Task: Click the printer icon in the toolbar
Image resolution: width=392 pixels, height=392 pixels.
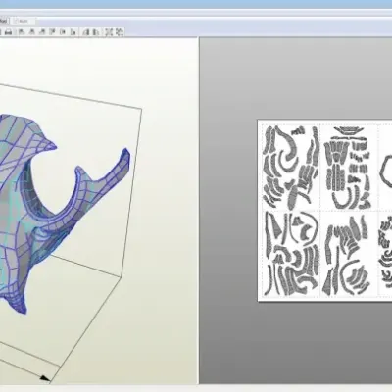Action: coord(8,32)
